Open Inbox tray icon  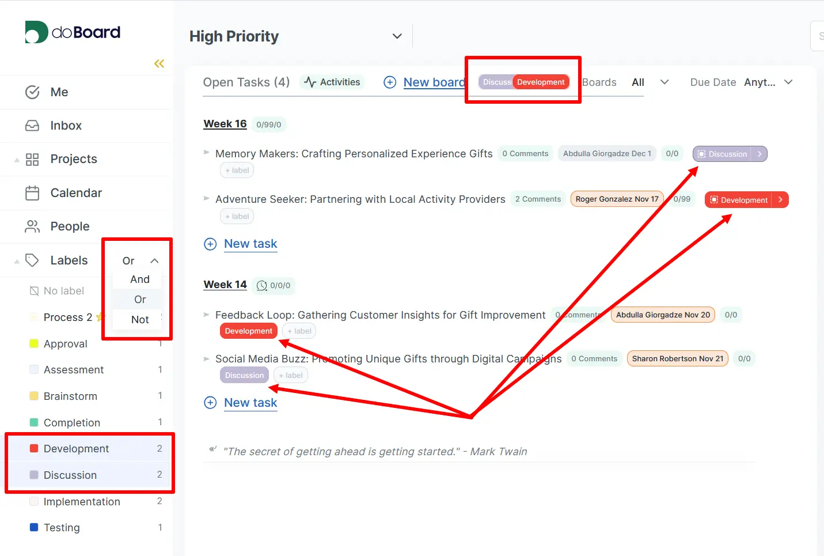(33, 126)
